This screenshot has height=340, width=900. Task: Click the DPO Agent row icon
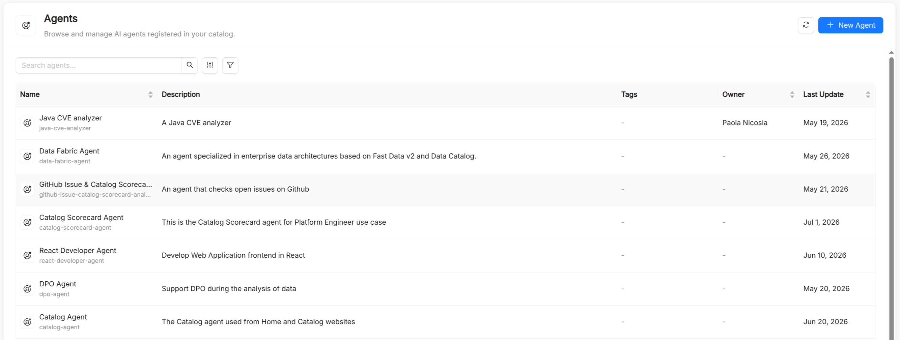click(x=27, y=289)
